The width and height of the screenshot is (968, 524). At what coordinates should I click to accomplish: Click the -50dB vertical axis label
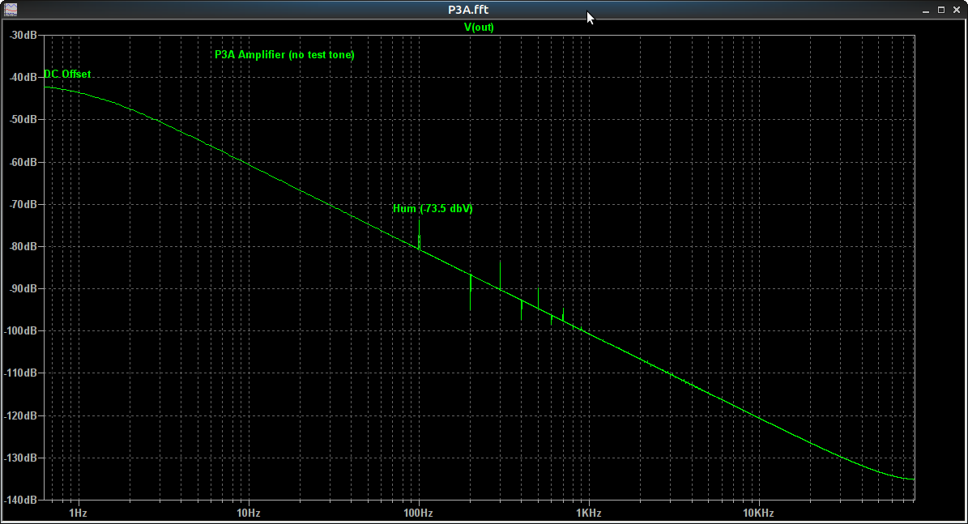(23, 119)
